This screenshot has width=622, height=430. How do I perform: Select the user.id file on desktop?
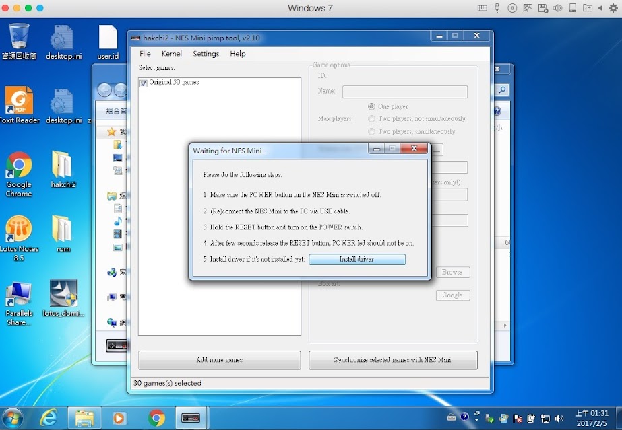(x=108, y=42)
